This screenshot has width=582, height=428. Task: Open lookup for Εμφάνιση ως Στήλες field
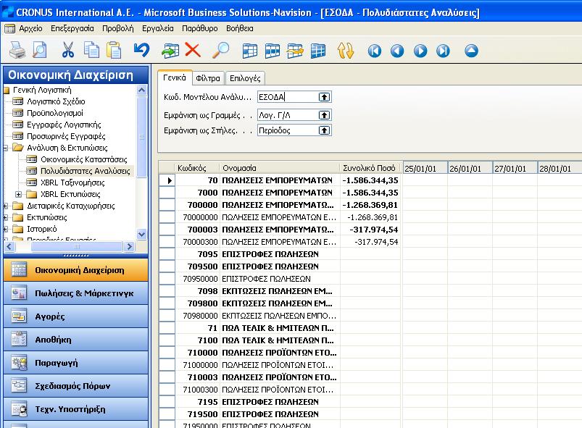[x=324, y=130]
